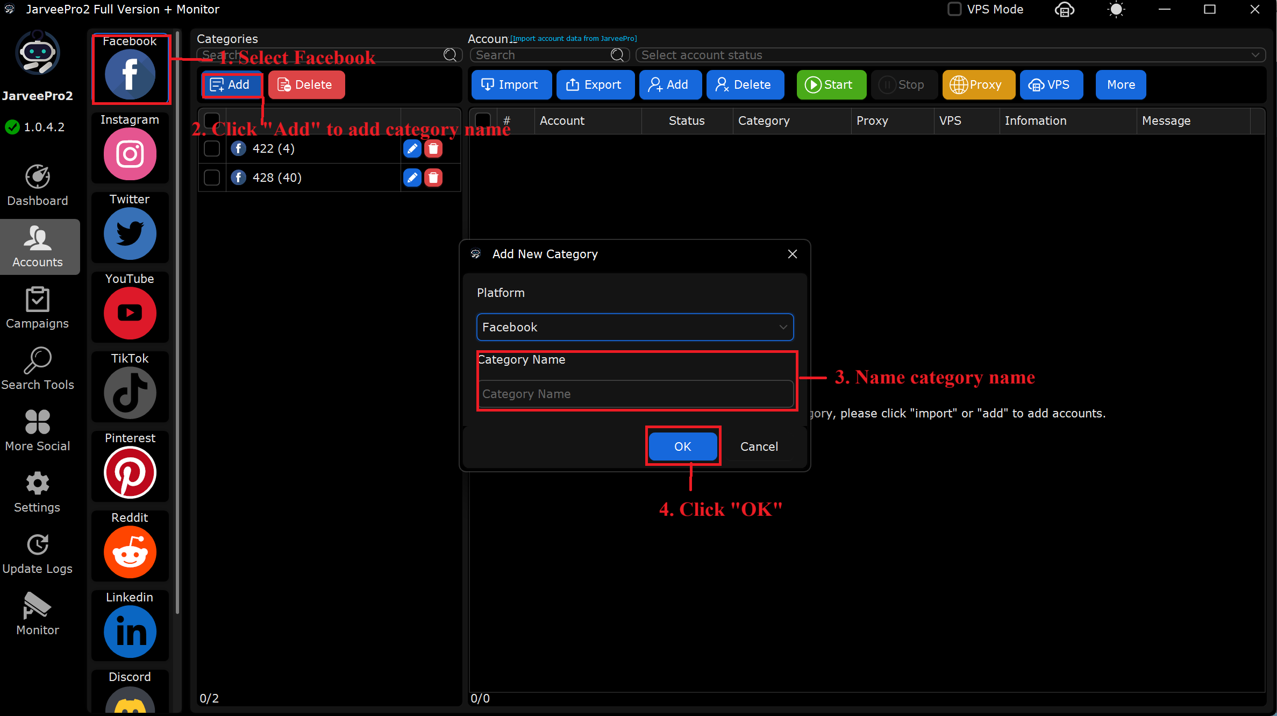Select the Twitter platform icon
The height and width of the screenshot is (716, 1277).
130,233
